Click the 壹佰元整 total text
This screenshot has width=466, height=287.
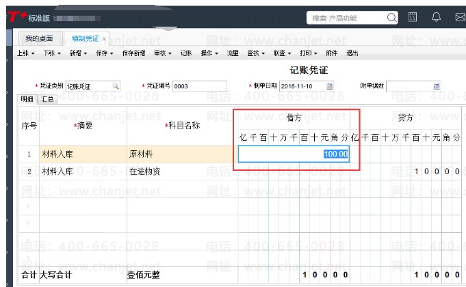(x=144, y=275)
